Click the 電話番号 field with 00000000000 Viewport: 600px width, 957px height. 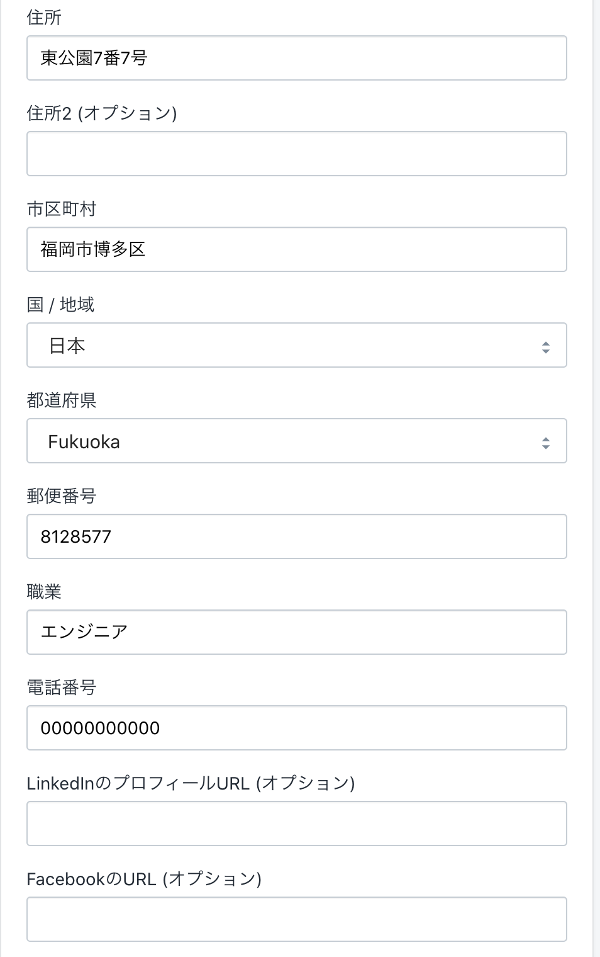click(x=296, y=728)
